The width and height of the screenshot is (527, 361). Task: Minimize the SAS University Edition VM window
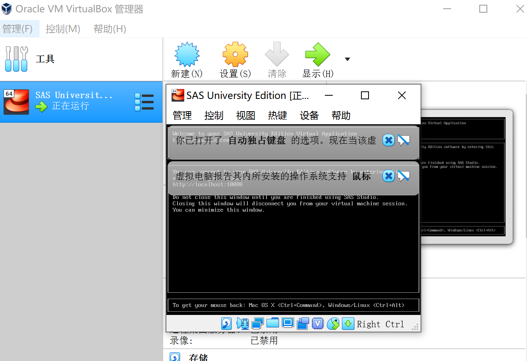(329, 95)
